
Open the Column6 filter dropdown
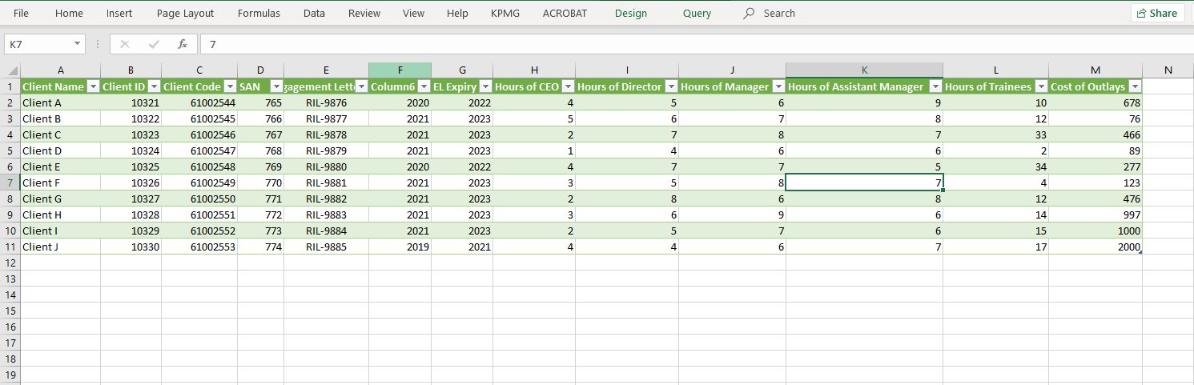[x=423, y=86]
